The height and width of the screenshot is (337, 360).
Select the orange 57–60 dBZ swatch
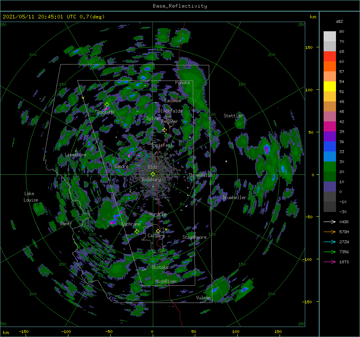point(330,67)
